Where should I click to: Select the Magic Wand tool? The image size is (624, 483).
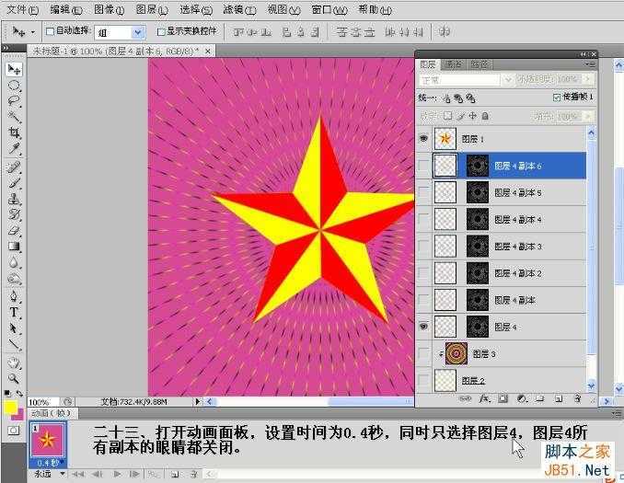click(14, 117)
